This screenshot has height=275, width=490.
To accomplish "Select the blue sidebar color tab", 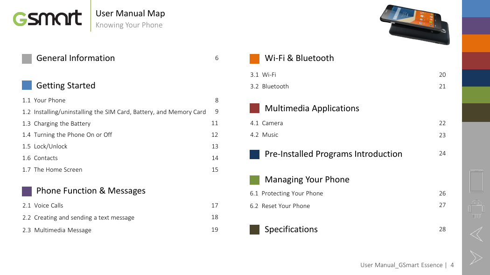I will tap(476, 8).
